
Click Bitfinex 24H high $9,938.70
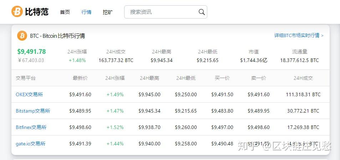point(149,128)
